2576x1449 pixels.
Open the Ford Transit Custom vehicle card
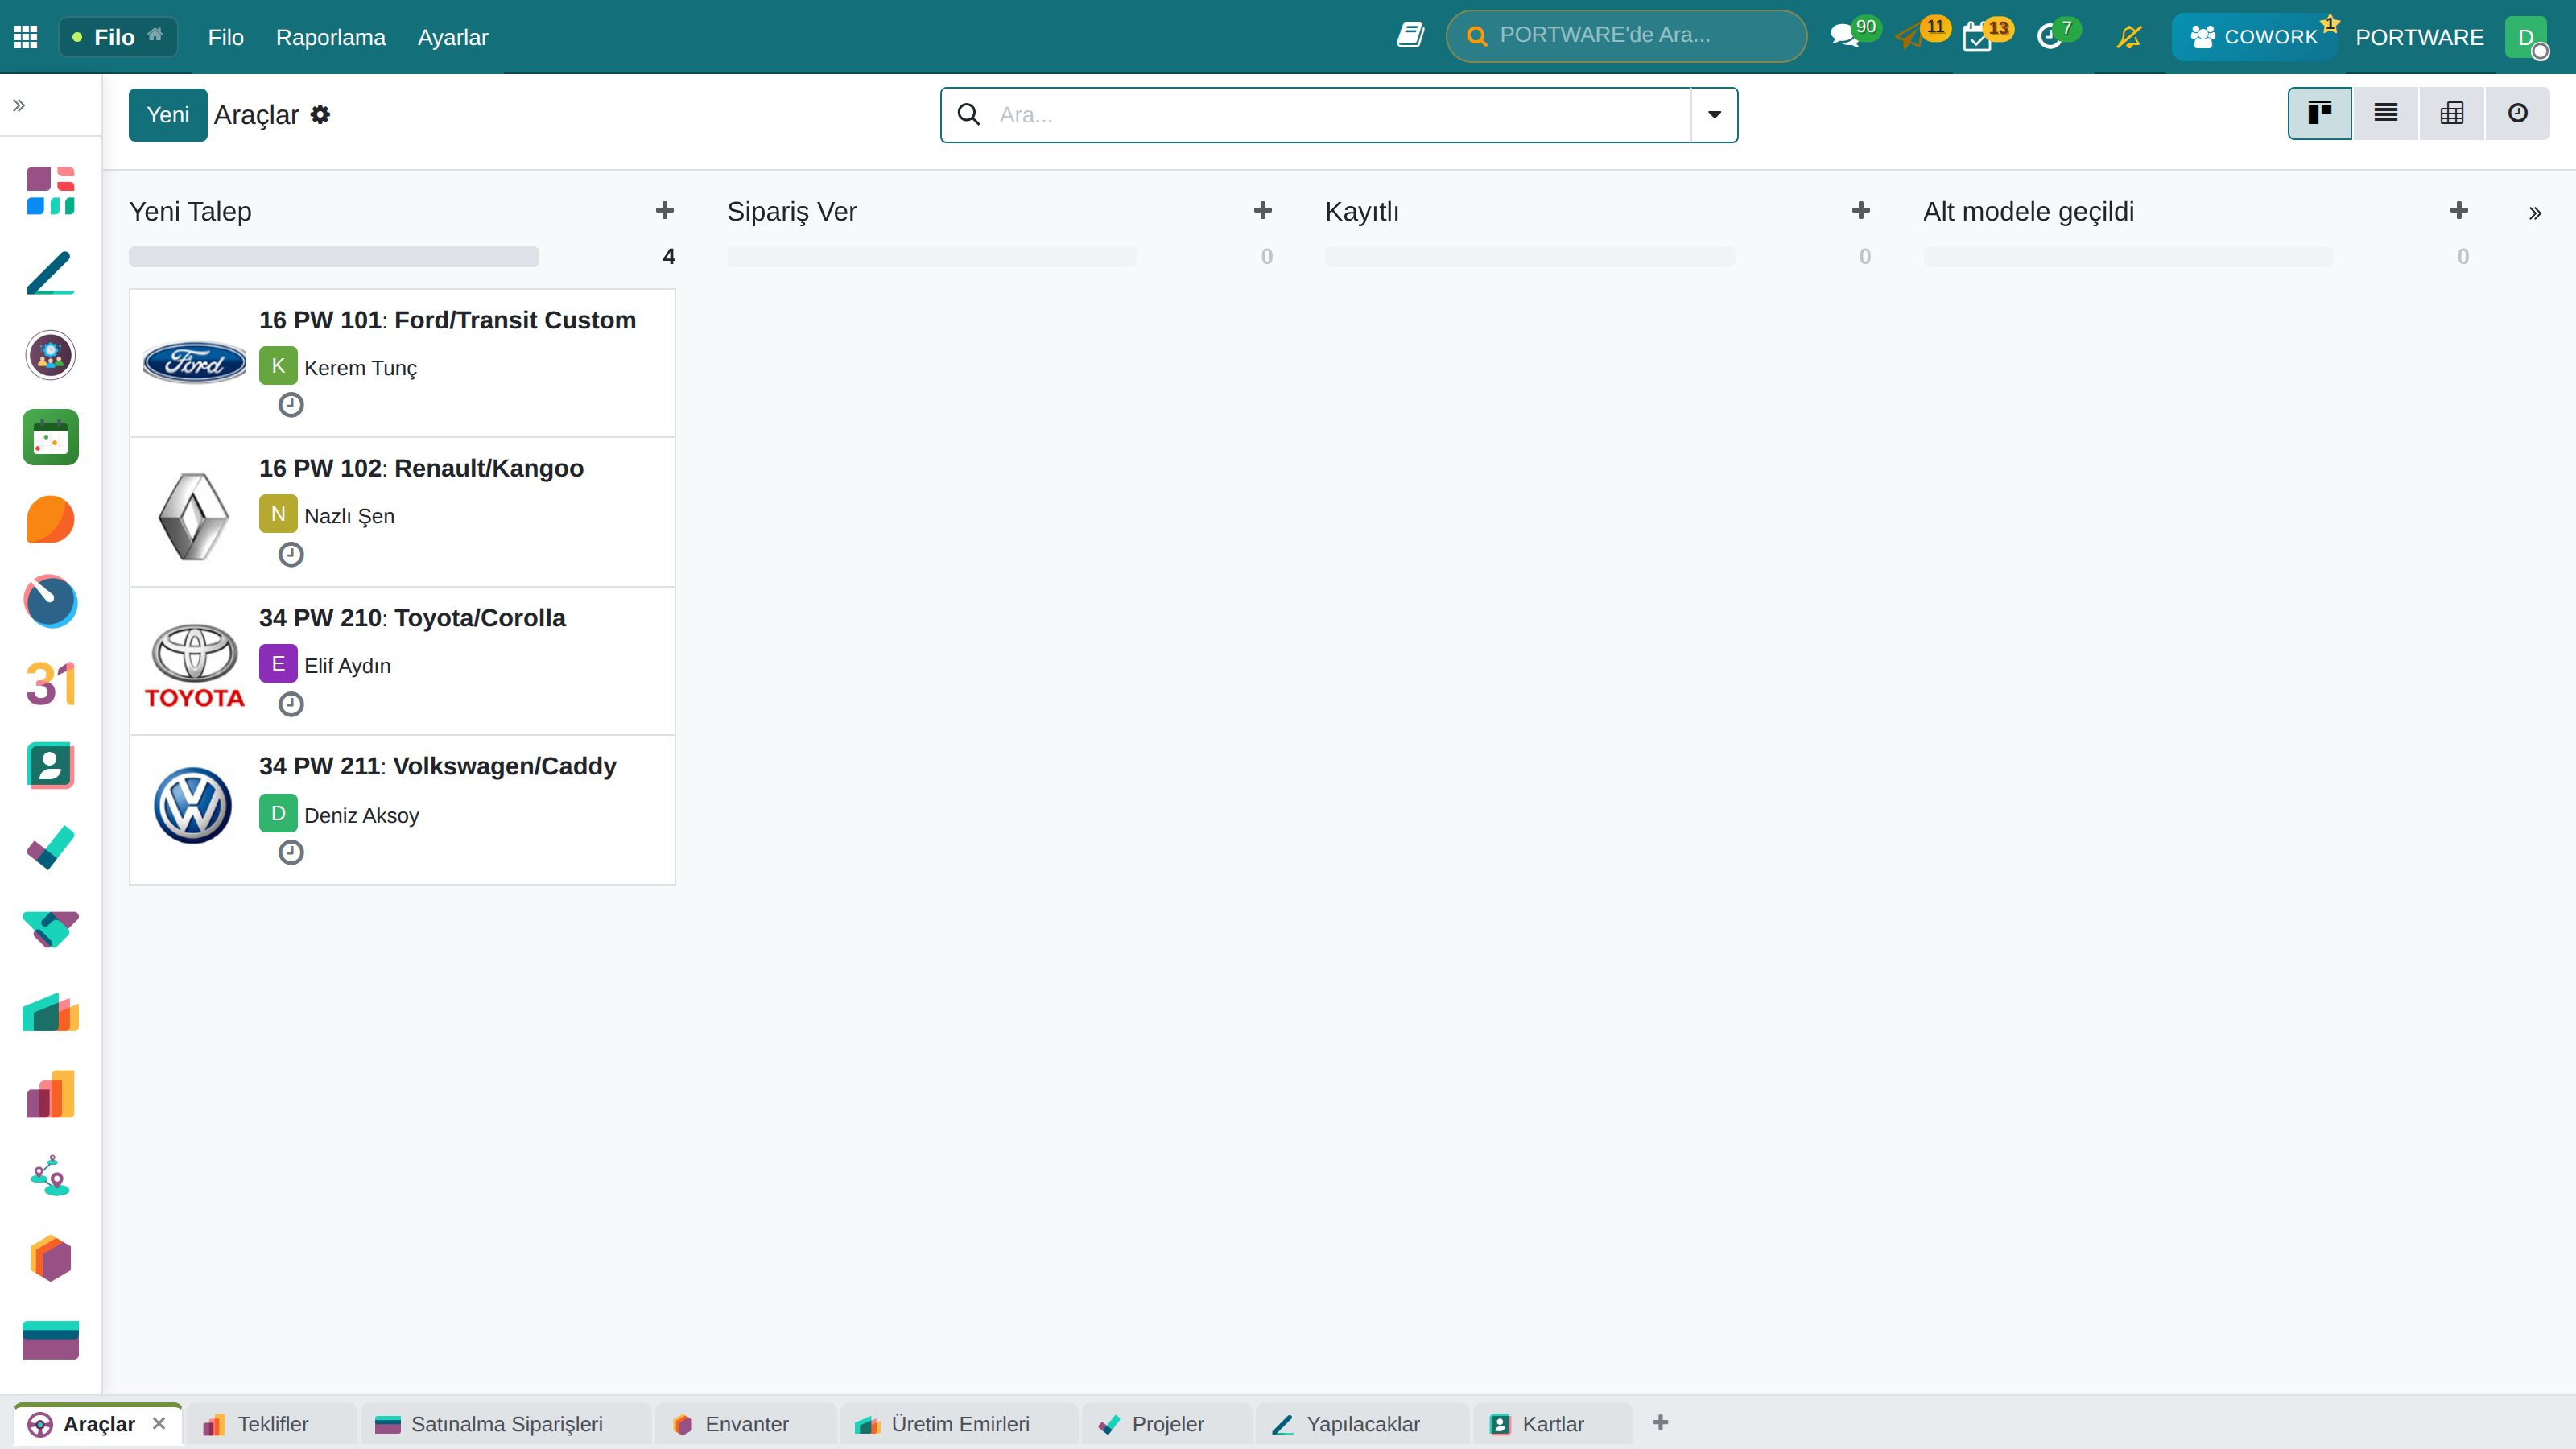tap(402, 363)
